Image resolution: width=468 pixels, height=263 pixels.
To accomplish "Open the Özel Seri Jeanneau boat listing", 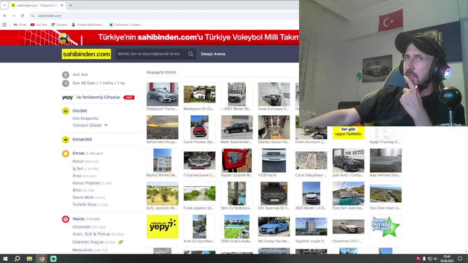I will coord(348,194).
